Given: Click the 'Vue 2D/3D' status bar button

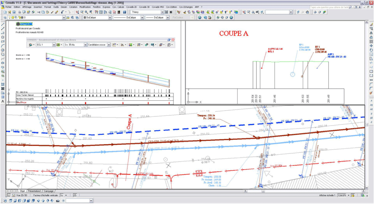Looking at the screenshot, I should tap(21, 195).
